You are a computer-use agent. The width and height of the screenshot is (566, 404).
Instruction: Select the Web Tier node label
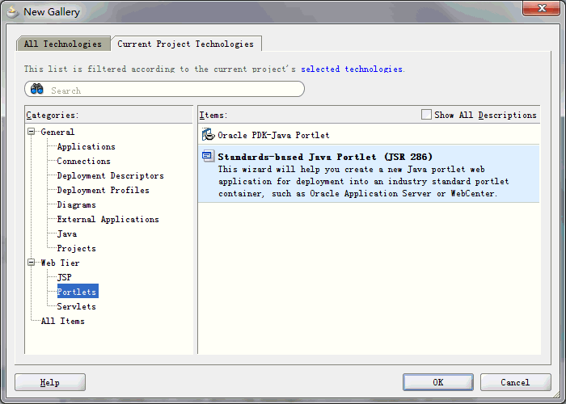point(60,263)
